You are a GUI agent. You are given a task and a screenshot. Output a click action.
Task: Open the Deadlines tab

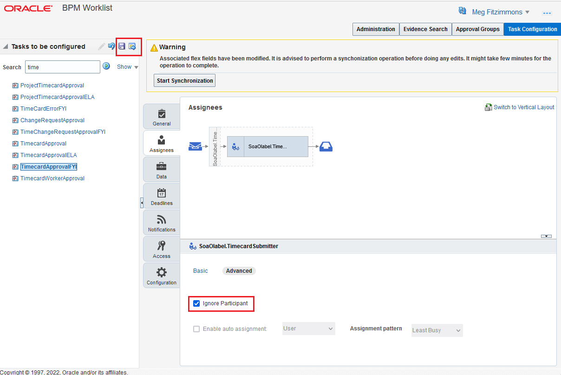tap(162, 197)
